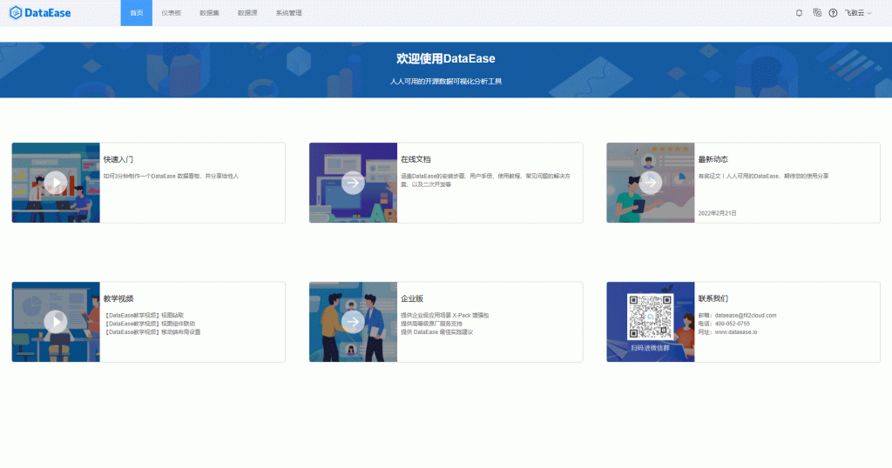Click the 扫码进微信群 caption

coord(650,348)
